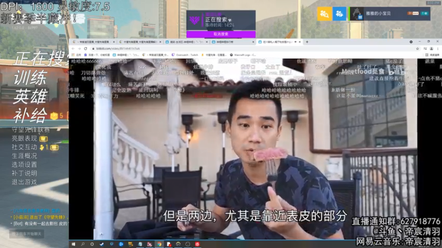
Task: Click the bilibili video player area
Action: (255, 149)
